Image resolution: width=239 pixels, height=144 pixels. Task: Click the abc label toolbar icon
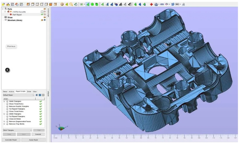(177, 4)
